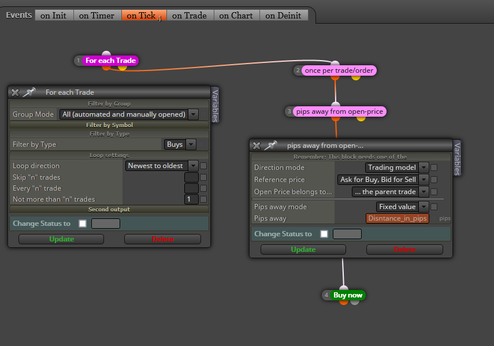Switch to on Trade event tab
This screenshot has width=494, height=346.
(190, 15)
